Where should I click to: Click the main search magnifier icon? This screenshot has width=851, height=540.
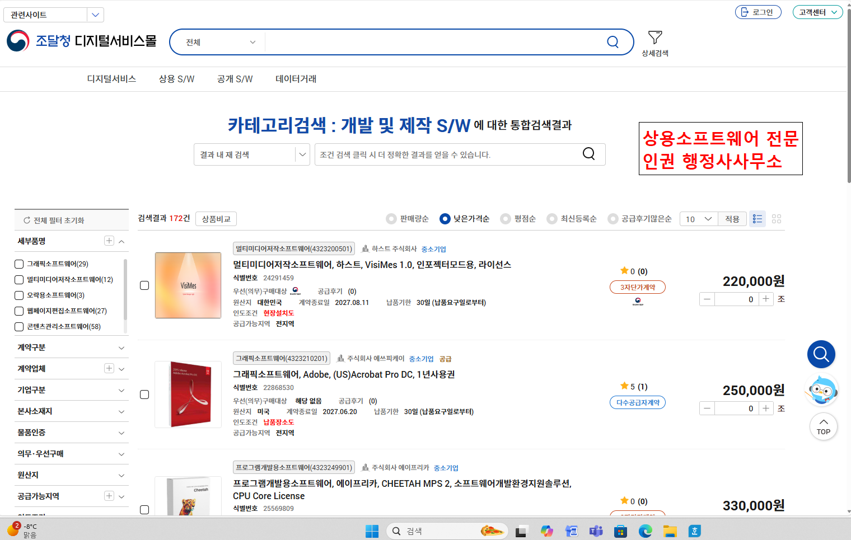click(612, 42)
